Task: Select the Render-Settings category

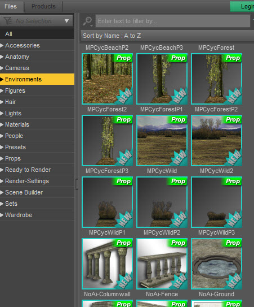Action: [x=37, y=181]
